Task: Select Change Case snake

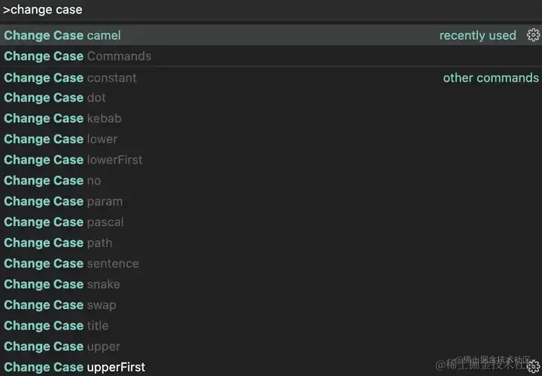Action: coord(271,284)
